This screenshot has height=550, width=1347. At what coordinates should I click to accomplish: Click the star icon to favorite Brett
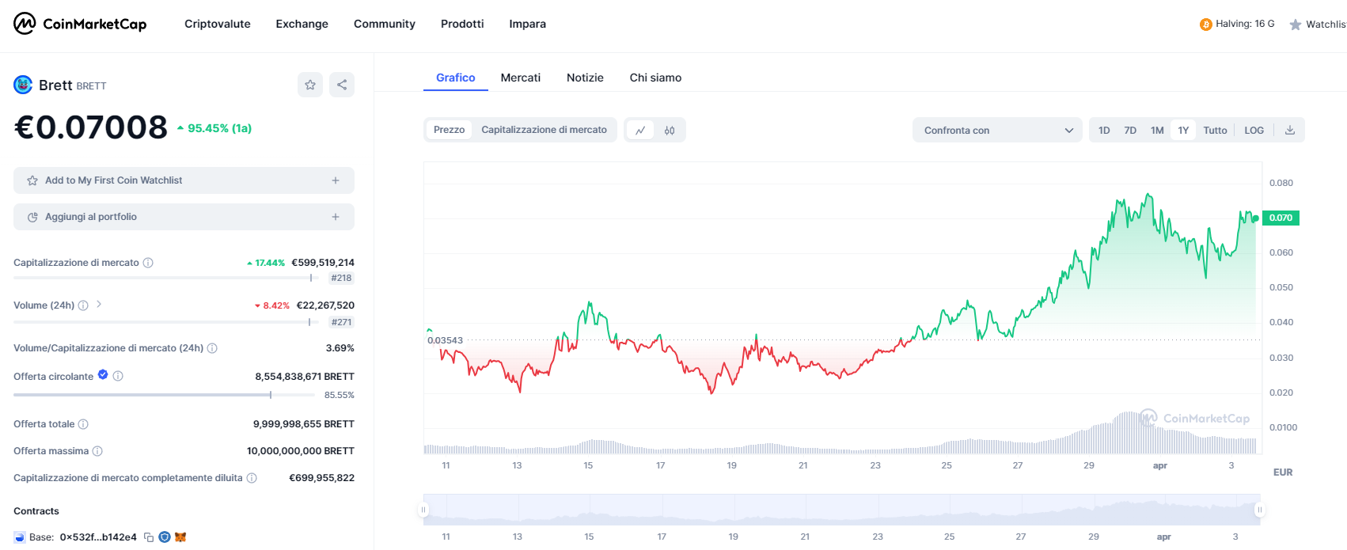pyautogui.click(x=310, y=85)
